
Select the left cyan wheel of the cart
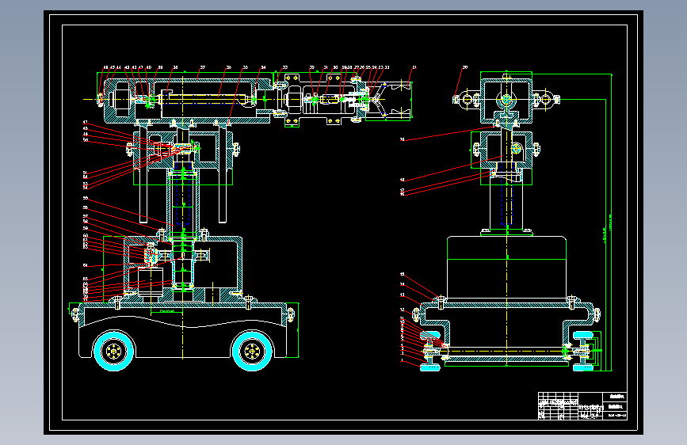114,351
